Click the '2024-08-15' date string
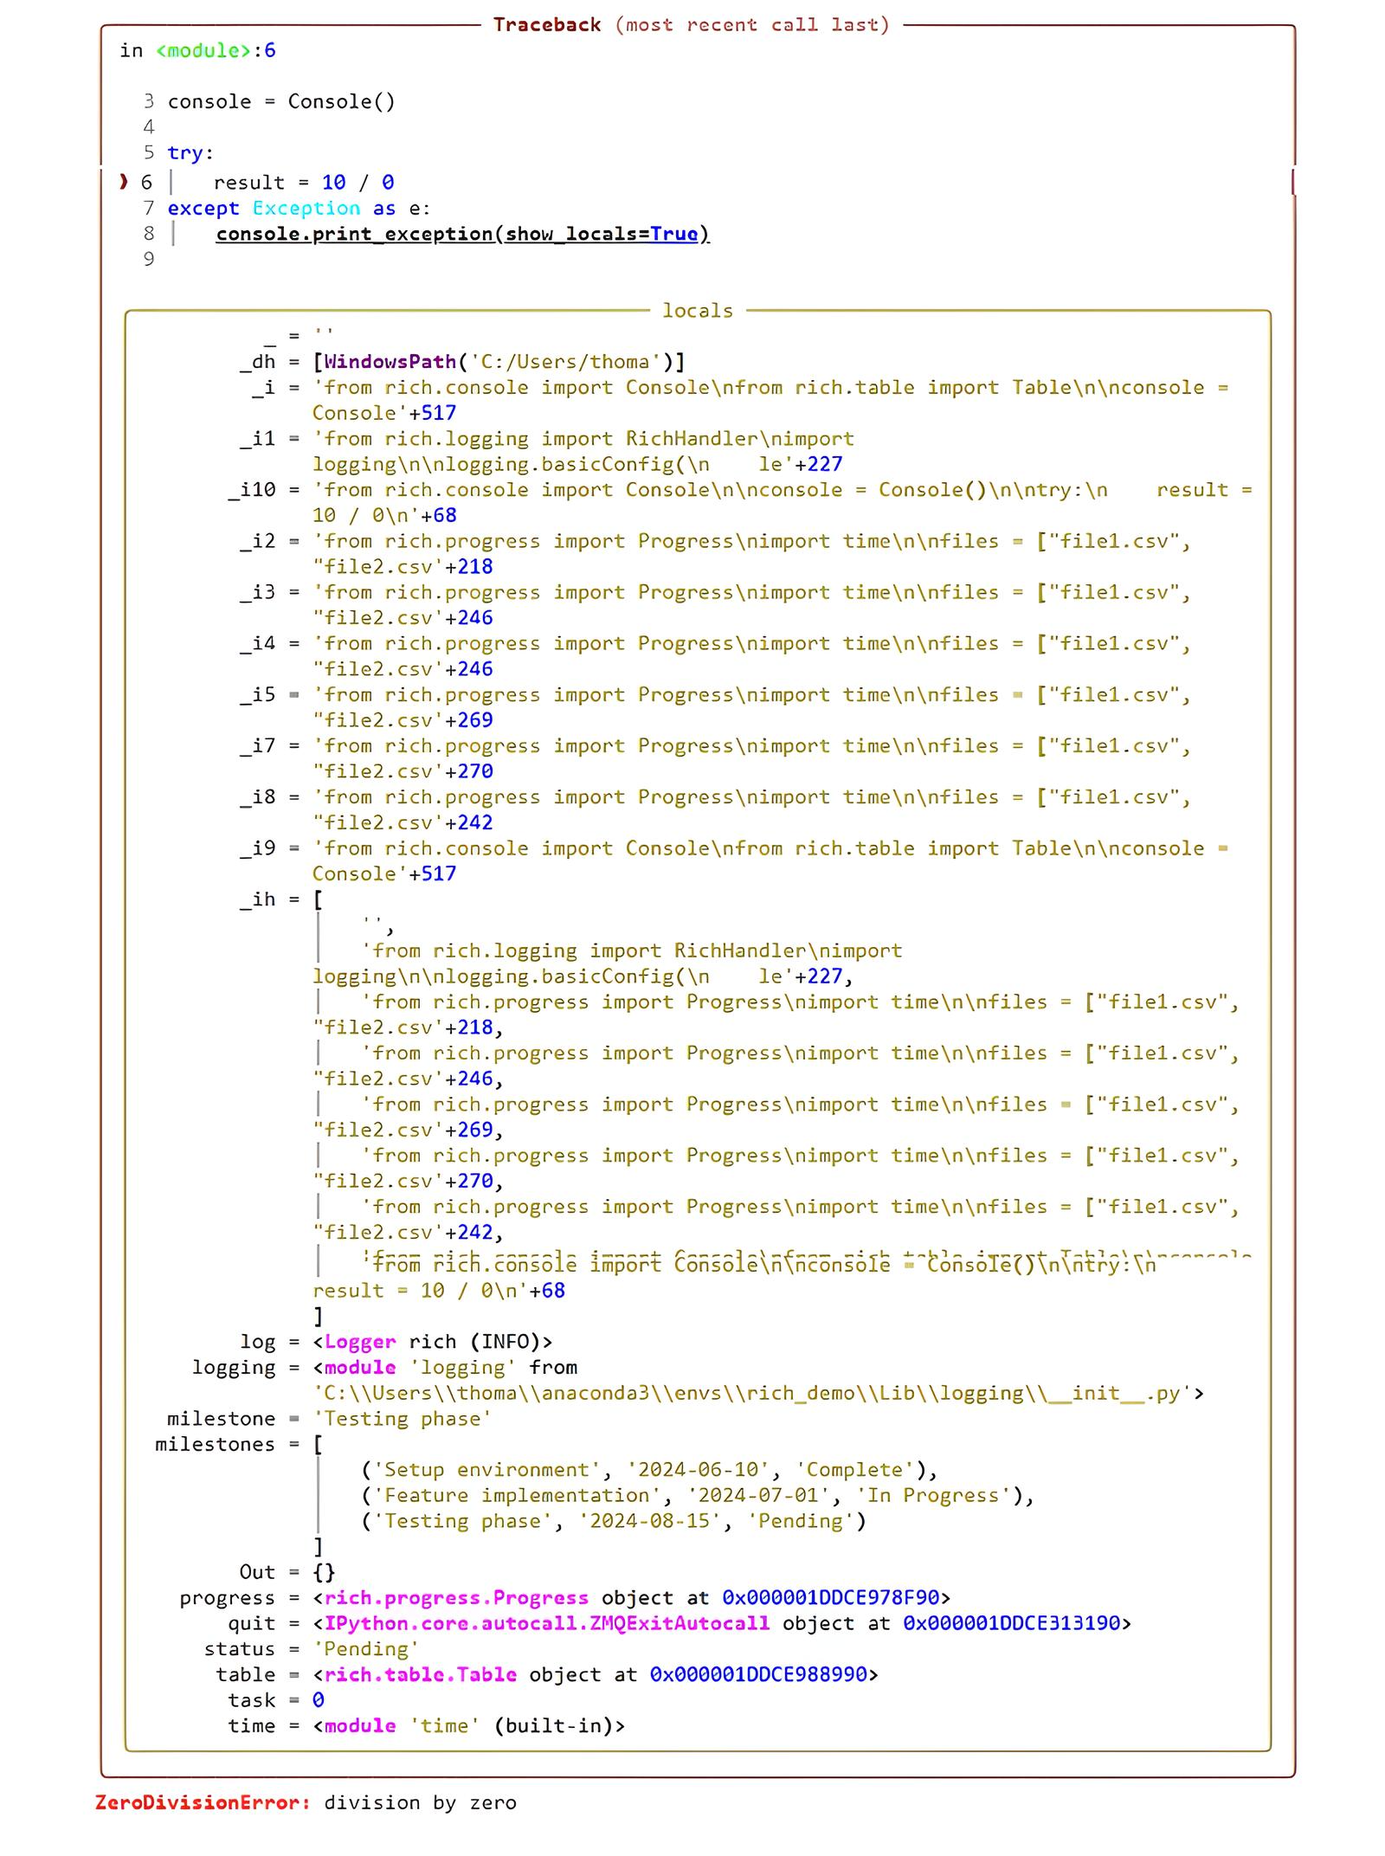 649,1521
